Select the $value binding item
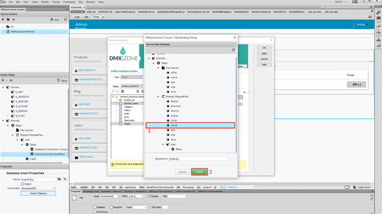This screenshot has height=214, width=382. 175,116
